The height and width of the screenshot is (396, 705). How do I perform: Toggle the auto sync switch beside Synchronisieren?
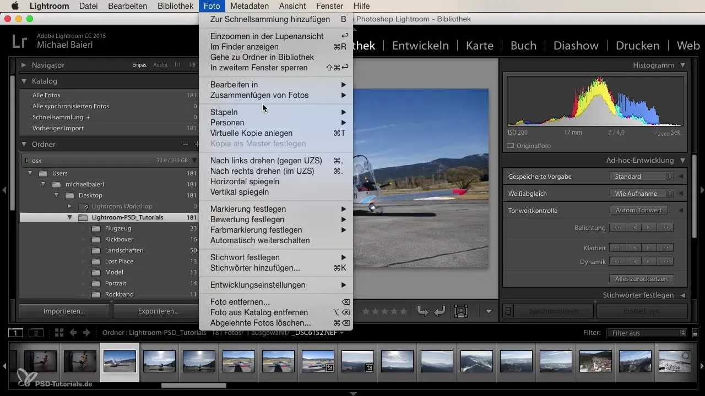508,311
